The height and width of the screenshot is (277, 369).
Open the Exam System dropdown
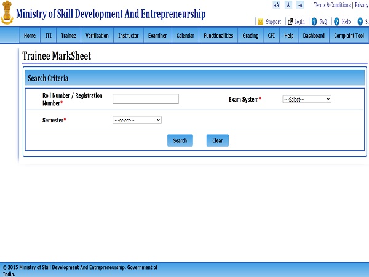[306, 99]
